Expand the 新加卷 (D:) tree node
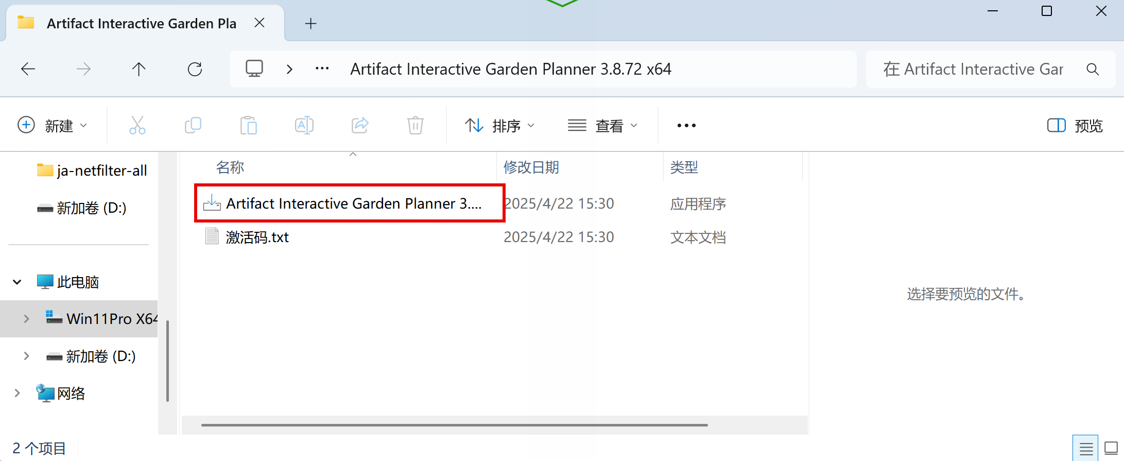Viewport: 1124px width, 461px height. 26,356
